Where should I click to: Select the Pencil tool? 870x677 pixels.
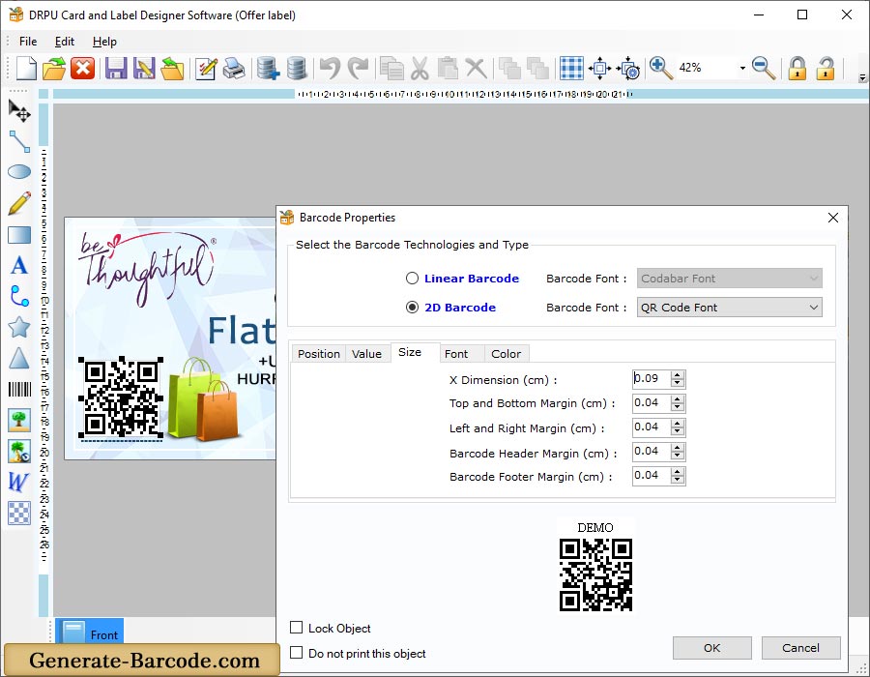(19, 203)
